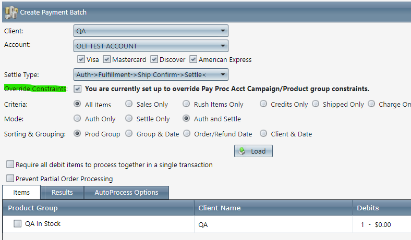Click the green arrow icon on Load
The height and width of the screenshot is (240, 411).
click(242, 151)
